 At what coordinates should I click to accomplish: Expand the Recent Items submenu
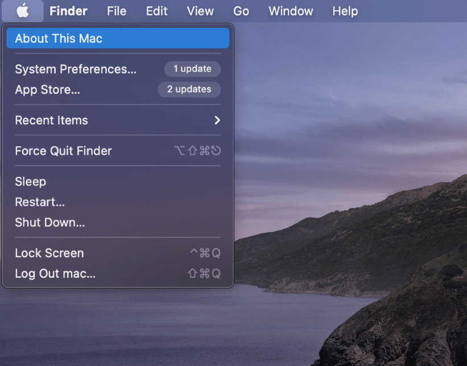[51, 121]
